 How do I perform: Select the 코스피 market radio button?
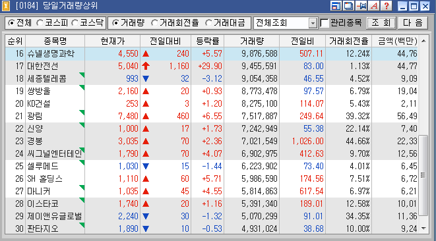click(40, 23)
